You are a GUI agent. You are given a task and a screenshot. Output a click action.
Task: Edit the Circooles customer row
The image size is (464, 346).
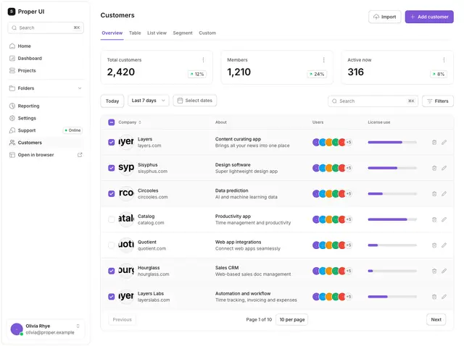[x=444, y=193]
